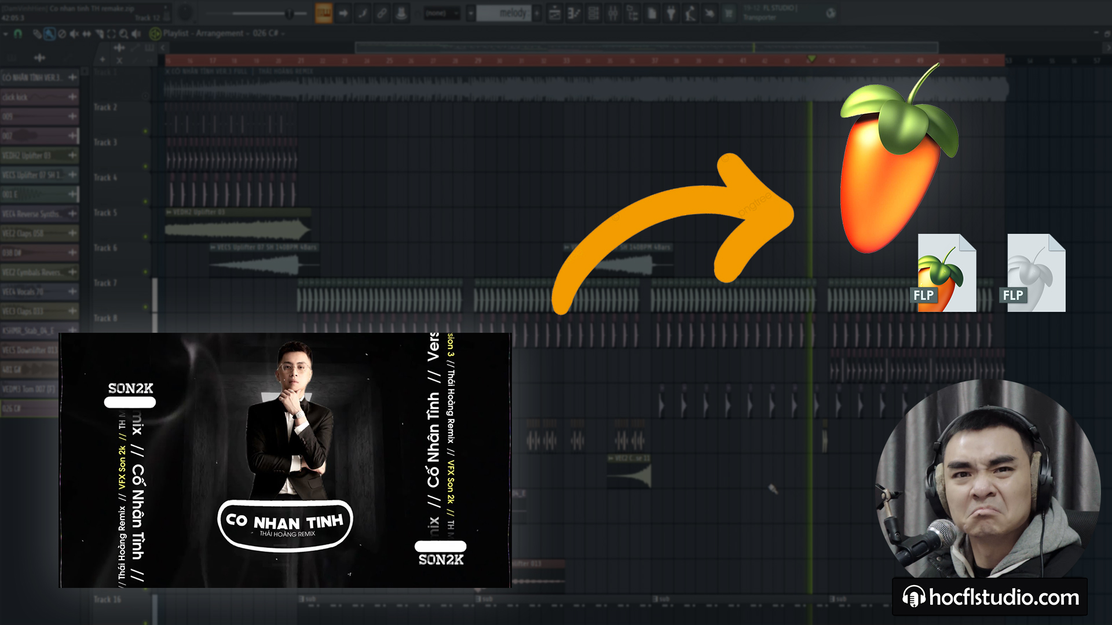Select VEC2 Claps 058 in picker list
1112x625 pixels.
click(x=39, y=233)
